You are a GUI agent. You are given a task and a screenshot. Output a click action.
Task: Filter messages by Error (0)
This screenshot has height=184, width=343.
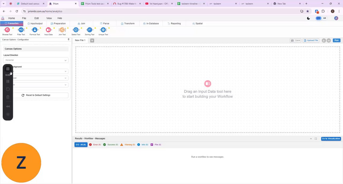(x=95, y=145)
